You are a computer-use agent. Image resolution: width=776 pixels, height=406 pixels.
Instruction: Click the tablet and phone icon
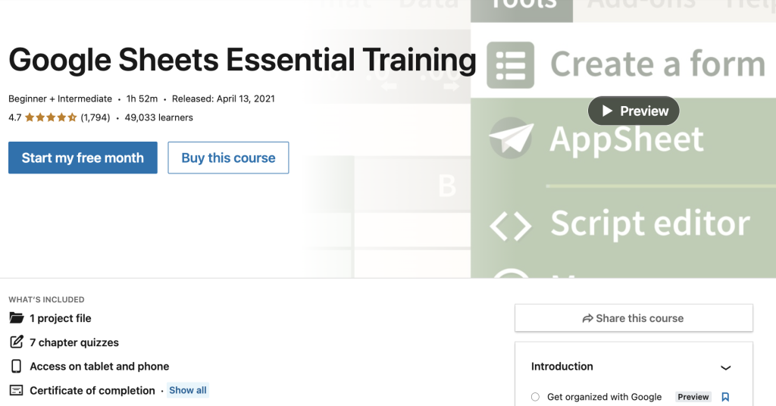16,367
